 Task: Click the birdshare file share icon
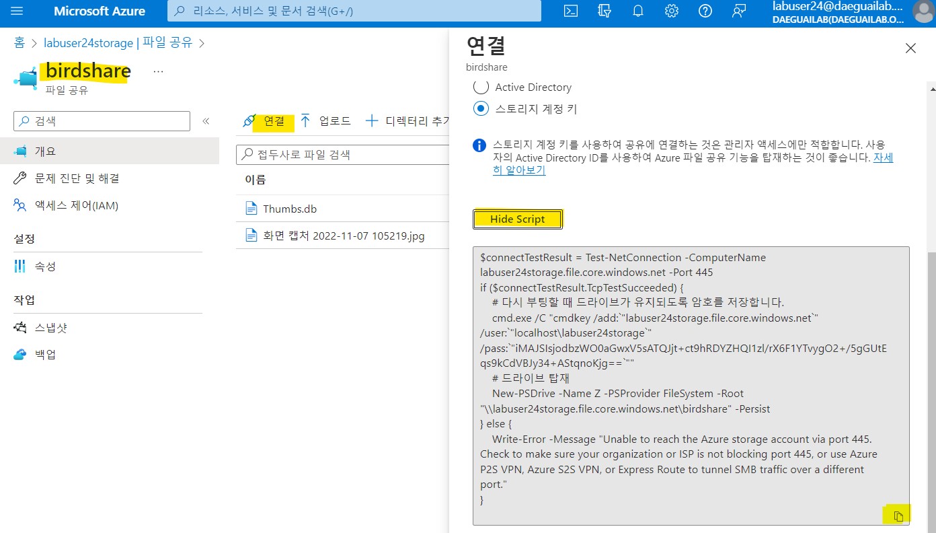click(x=26, y=77)
